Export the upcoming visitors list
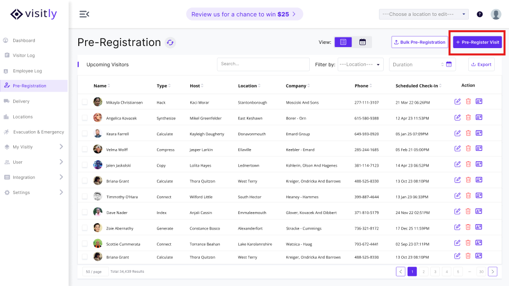 (481, 64)
